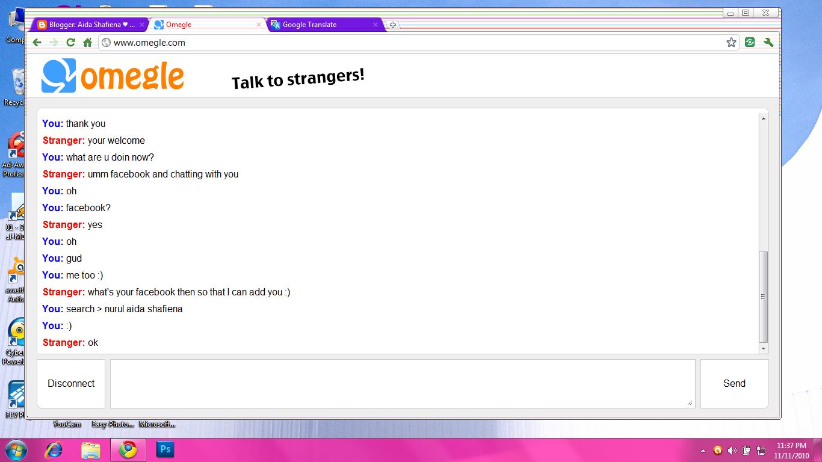Click the www.omegle.com address bar

click(418, 42)
